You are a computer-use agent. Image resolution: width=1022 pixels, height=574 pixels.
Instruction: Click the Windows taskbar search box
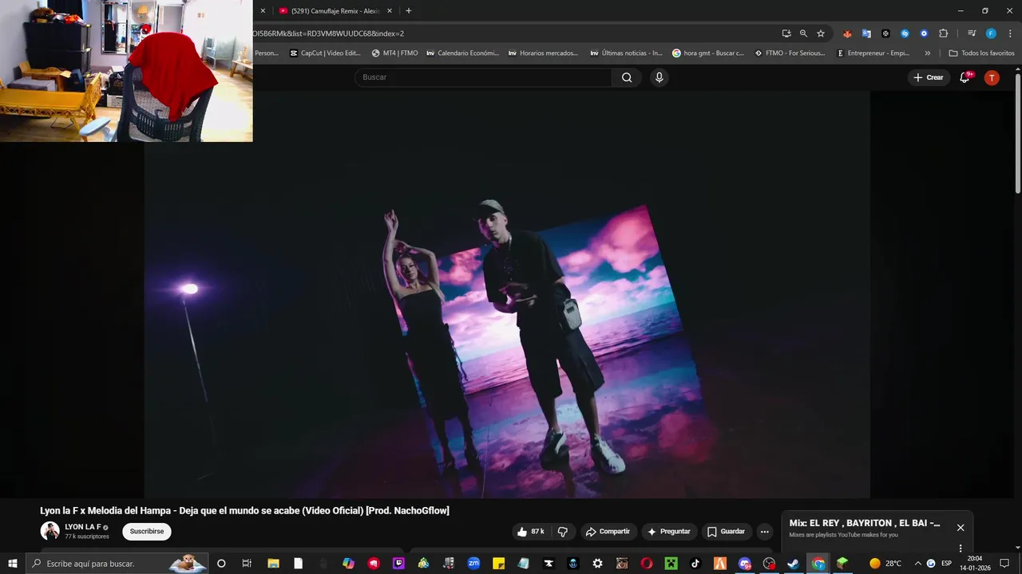117,564
